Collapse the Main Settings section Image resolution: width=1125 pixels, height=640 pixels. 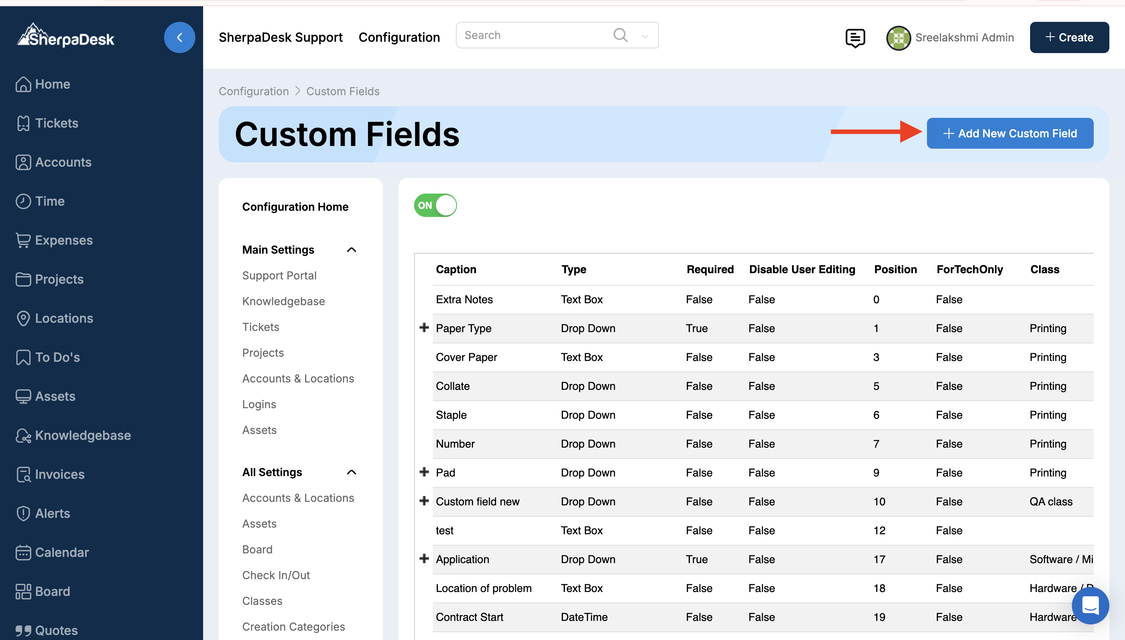click(351, 250)
